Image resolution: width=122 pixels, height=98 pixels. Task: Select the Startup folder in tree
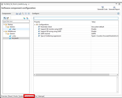(10, 24)
